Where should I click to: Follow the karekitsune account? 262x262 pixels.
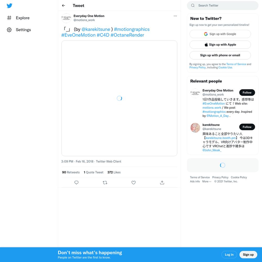coord(247,127)
